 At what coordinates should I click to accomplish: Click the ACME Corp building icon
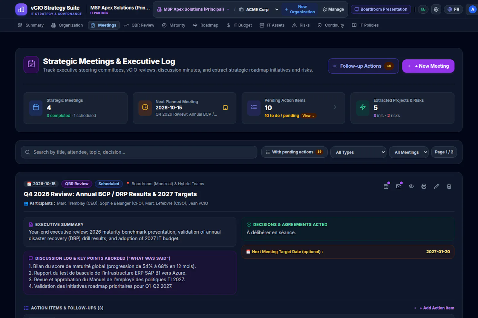click(241, 10)
